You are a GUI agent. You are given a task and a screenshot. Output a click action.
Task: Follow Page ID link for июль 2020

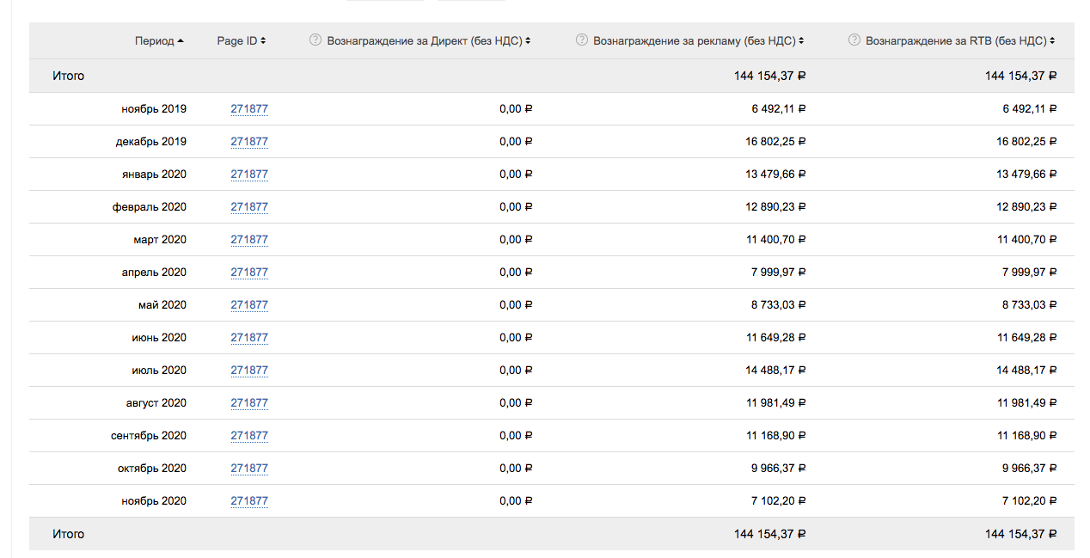pyautogui.click(x=249, y=371)
